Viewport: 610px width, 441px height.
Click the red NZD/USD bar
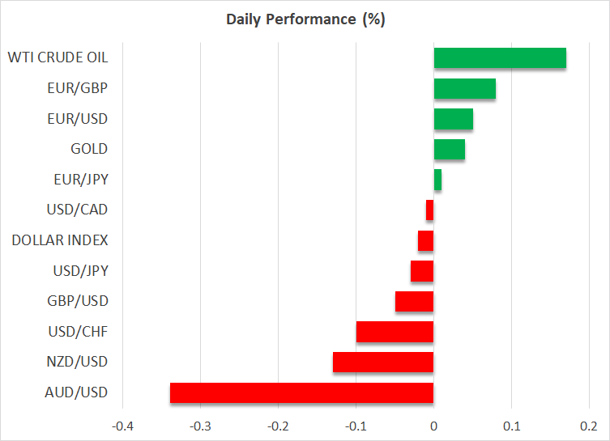tap(383, 362)
